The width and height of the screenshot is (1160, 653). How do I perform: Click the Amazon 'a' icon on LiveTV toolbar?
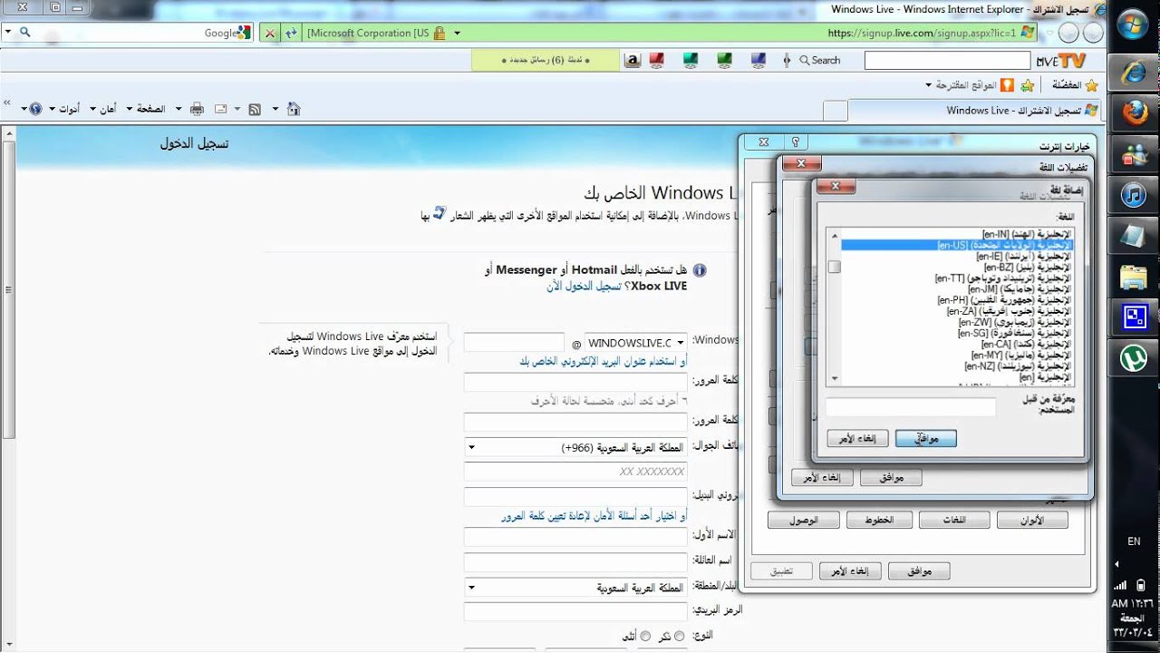tap(633, 60)
